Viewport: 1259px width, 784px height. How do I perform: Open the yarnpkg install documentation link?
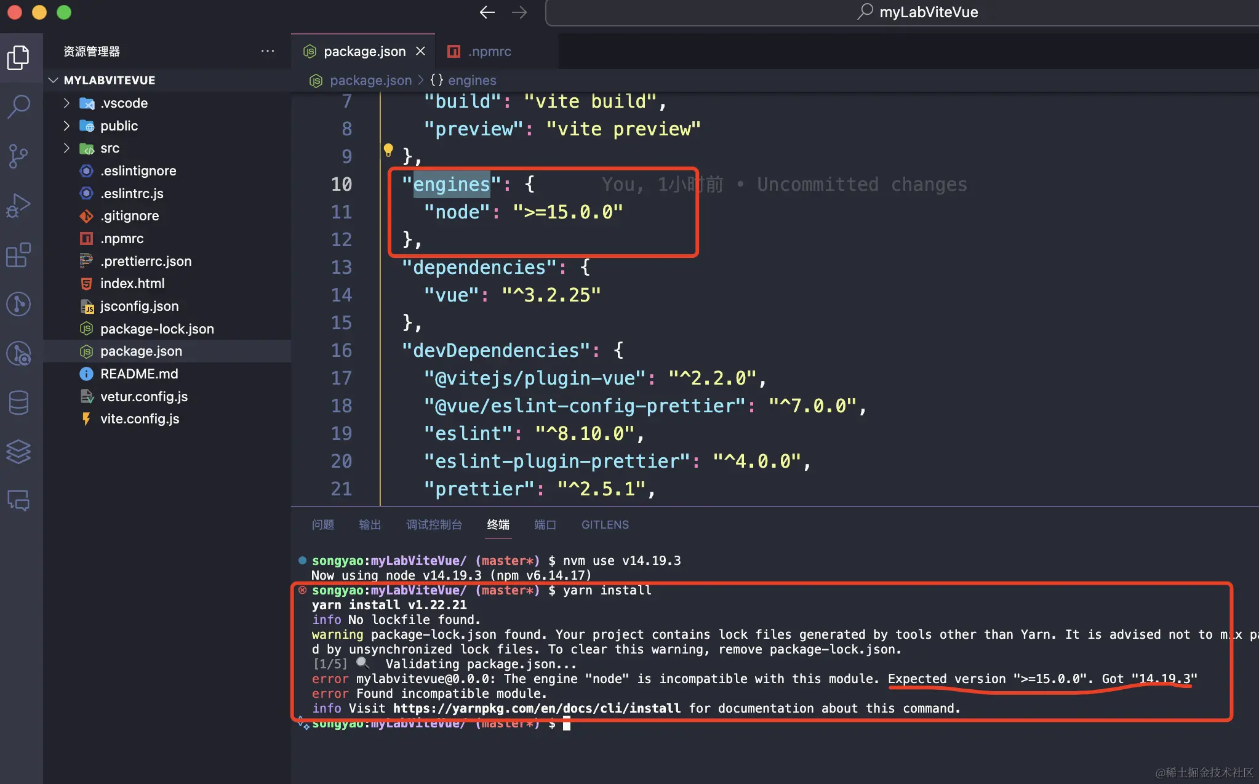pos(536,708)
